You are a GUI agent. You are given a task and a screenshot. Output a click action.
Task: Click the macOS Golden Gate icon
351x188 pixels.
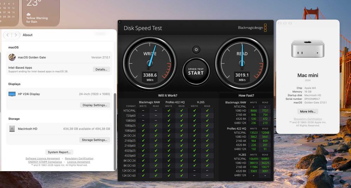point(12,57)
